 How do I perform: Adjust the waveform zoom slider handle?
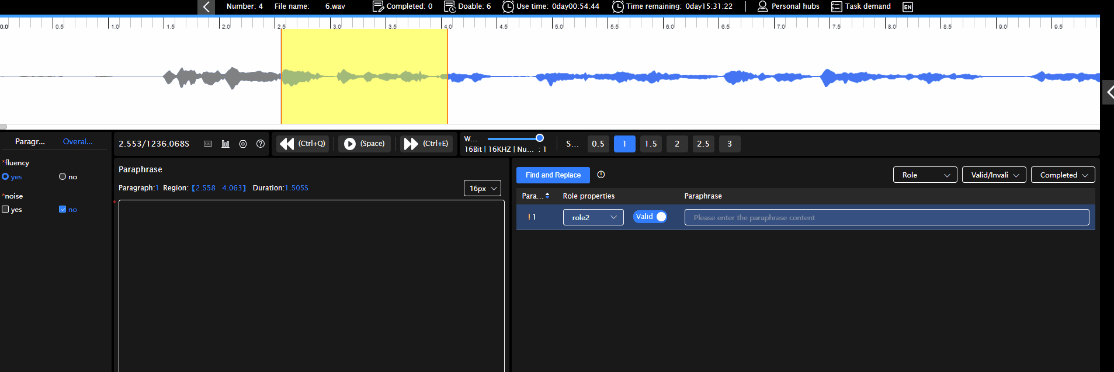point(540,138)
